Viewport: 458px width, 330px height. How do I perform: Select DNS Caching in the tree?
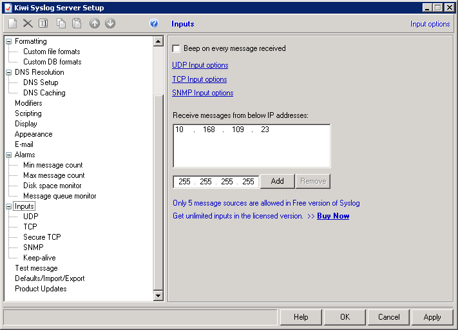tap(44, 93)
